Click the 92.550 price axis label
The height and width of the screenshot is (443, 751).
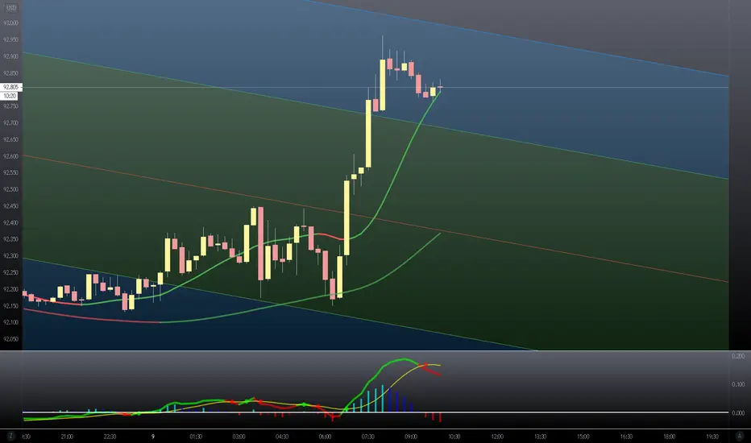click(10, 173)
